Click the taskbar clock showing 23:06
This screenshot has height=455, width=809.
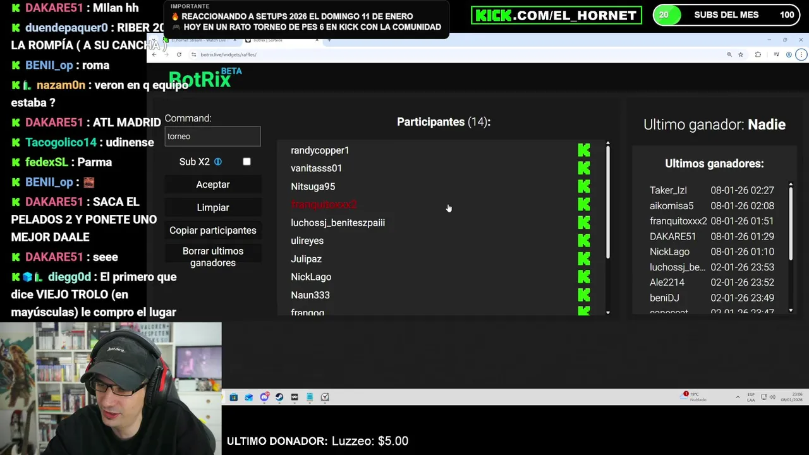pyautogui.click(x=792, y=397)
